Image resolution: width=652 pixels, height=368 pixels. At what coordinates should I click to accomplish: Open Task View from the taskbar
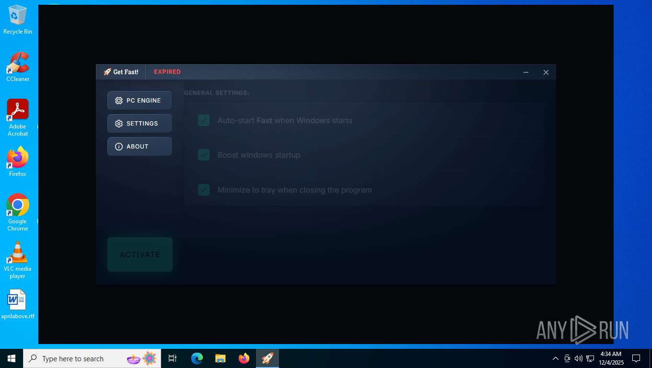[173, 358]
